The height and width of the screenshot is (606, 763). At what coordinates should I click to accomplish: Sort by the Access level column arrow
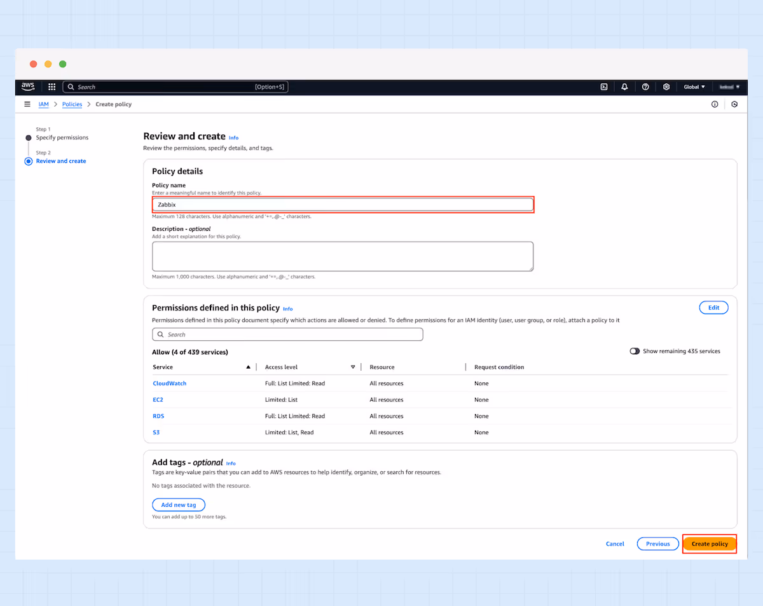[x=353, y=367]
